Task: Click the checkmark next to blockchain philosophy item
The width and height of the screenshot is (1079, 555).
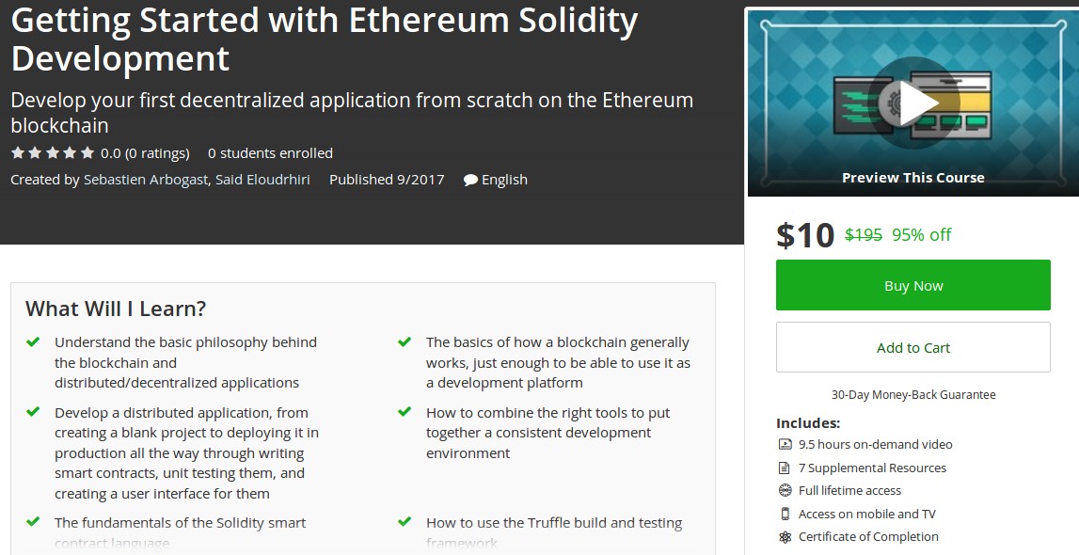Action: tap(36, 341)
